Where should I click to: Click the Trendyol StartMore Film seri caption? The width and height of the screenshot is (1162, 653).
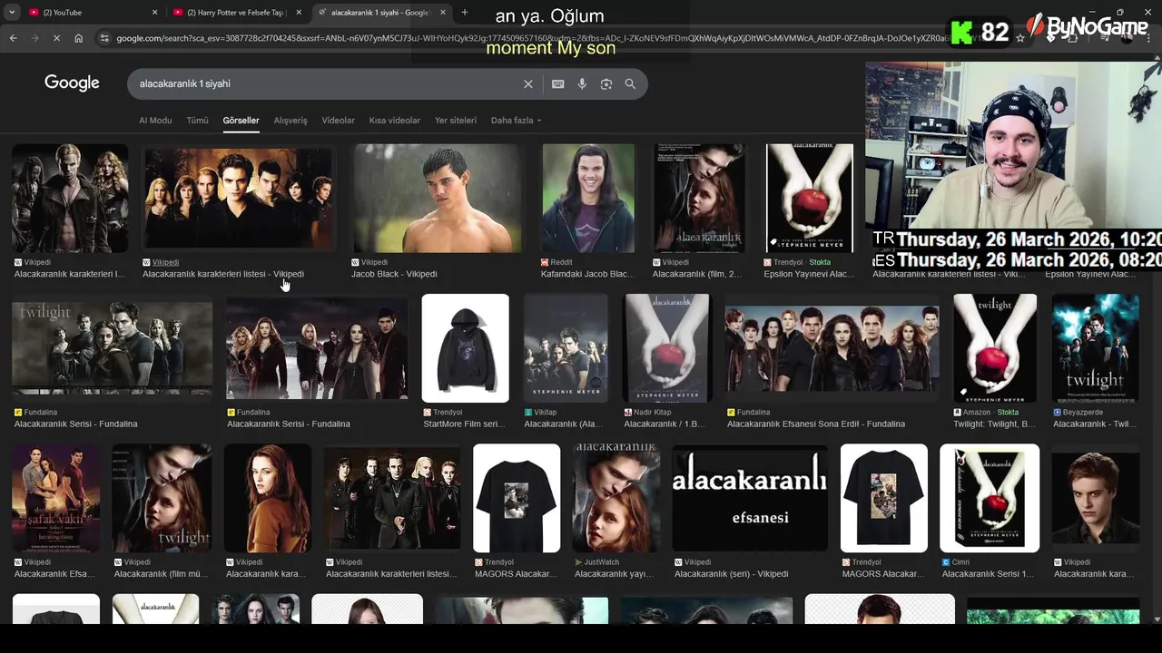click(464, 424)
